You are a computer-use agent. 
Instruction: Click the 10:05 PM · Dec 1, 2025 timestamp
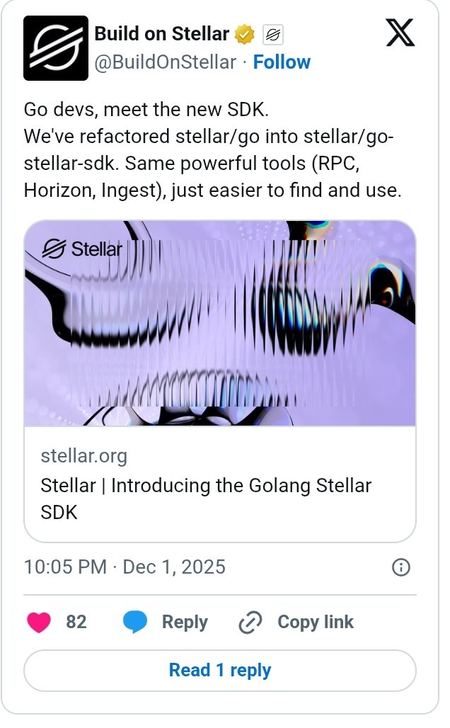click(x=125, y=567)
